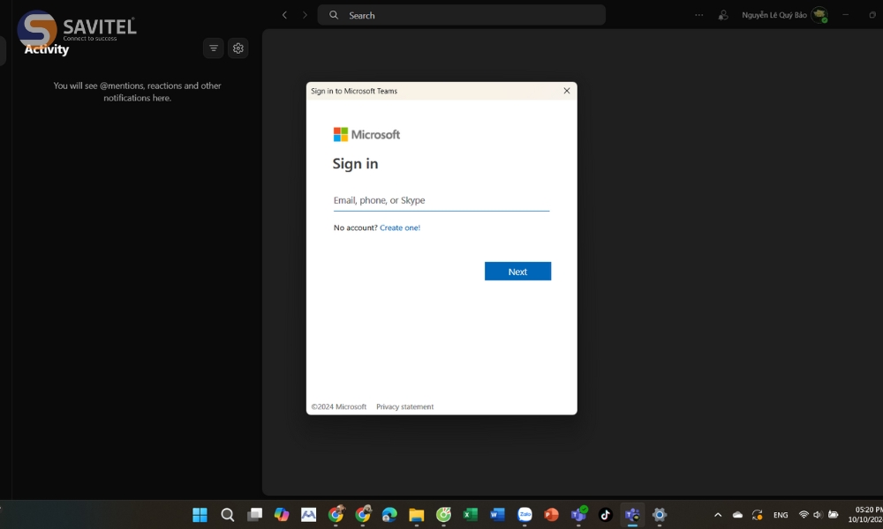The height and width of the screenshot is (529, 883).
Task: Open Cốc Cốc browser on the taskbar
Action: coord(444,514)
